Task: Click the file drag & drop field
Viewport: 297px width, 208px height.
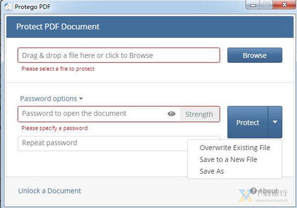Action: point(119,55)
